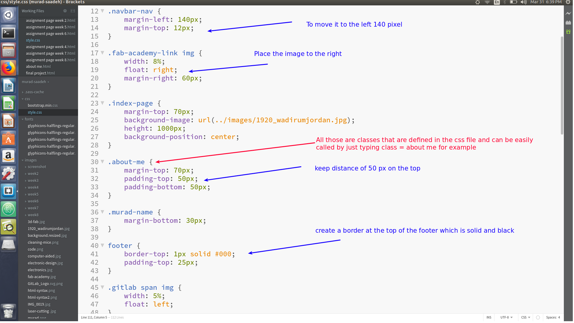
Task: Open 1920_wadirumjordan.jpg in file tree
Action: coord(49,229)
